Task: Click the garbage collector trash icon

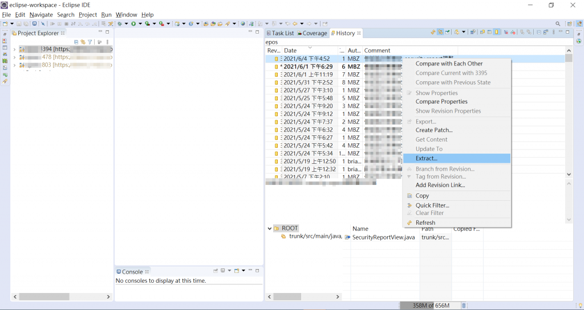Action: [464, 305]
